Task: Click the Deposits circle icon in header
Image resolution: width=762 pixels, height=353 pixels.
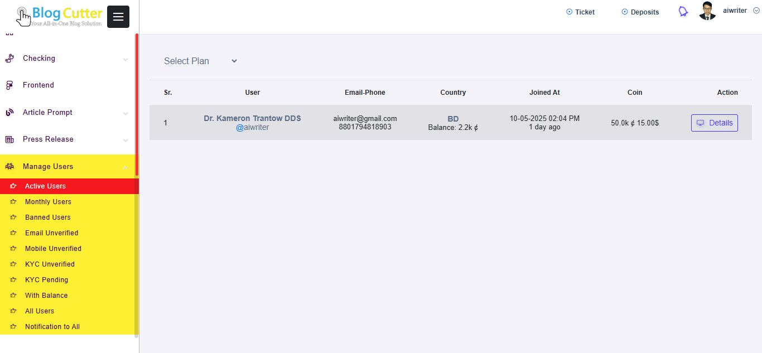Action: [x=625, y=12]
